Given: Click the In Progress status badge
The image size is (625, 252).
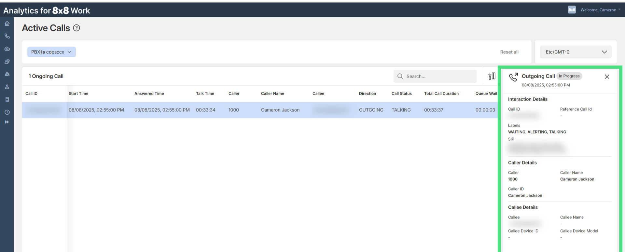Looking at the screenshot, I should click(x=569, y=76).
